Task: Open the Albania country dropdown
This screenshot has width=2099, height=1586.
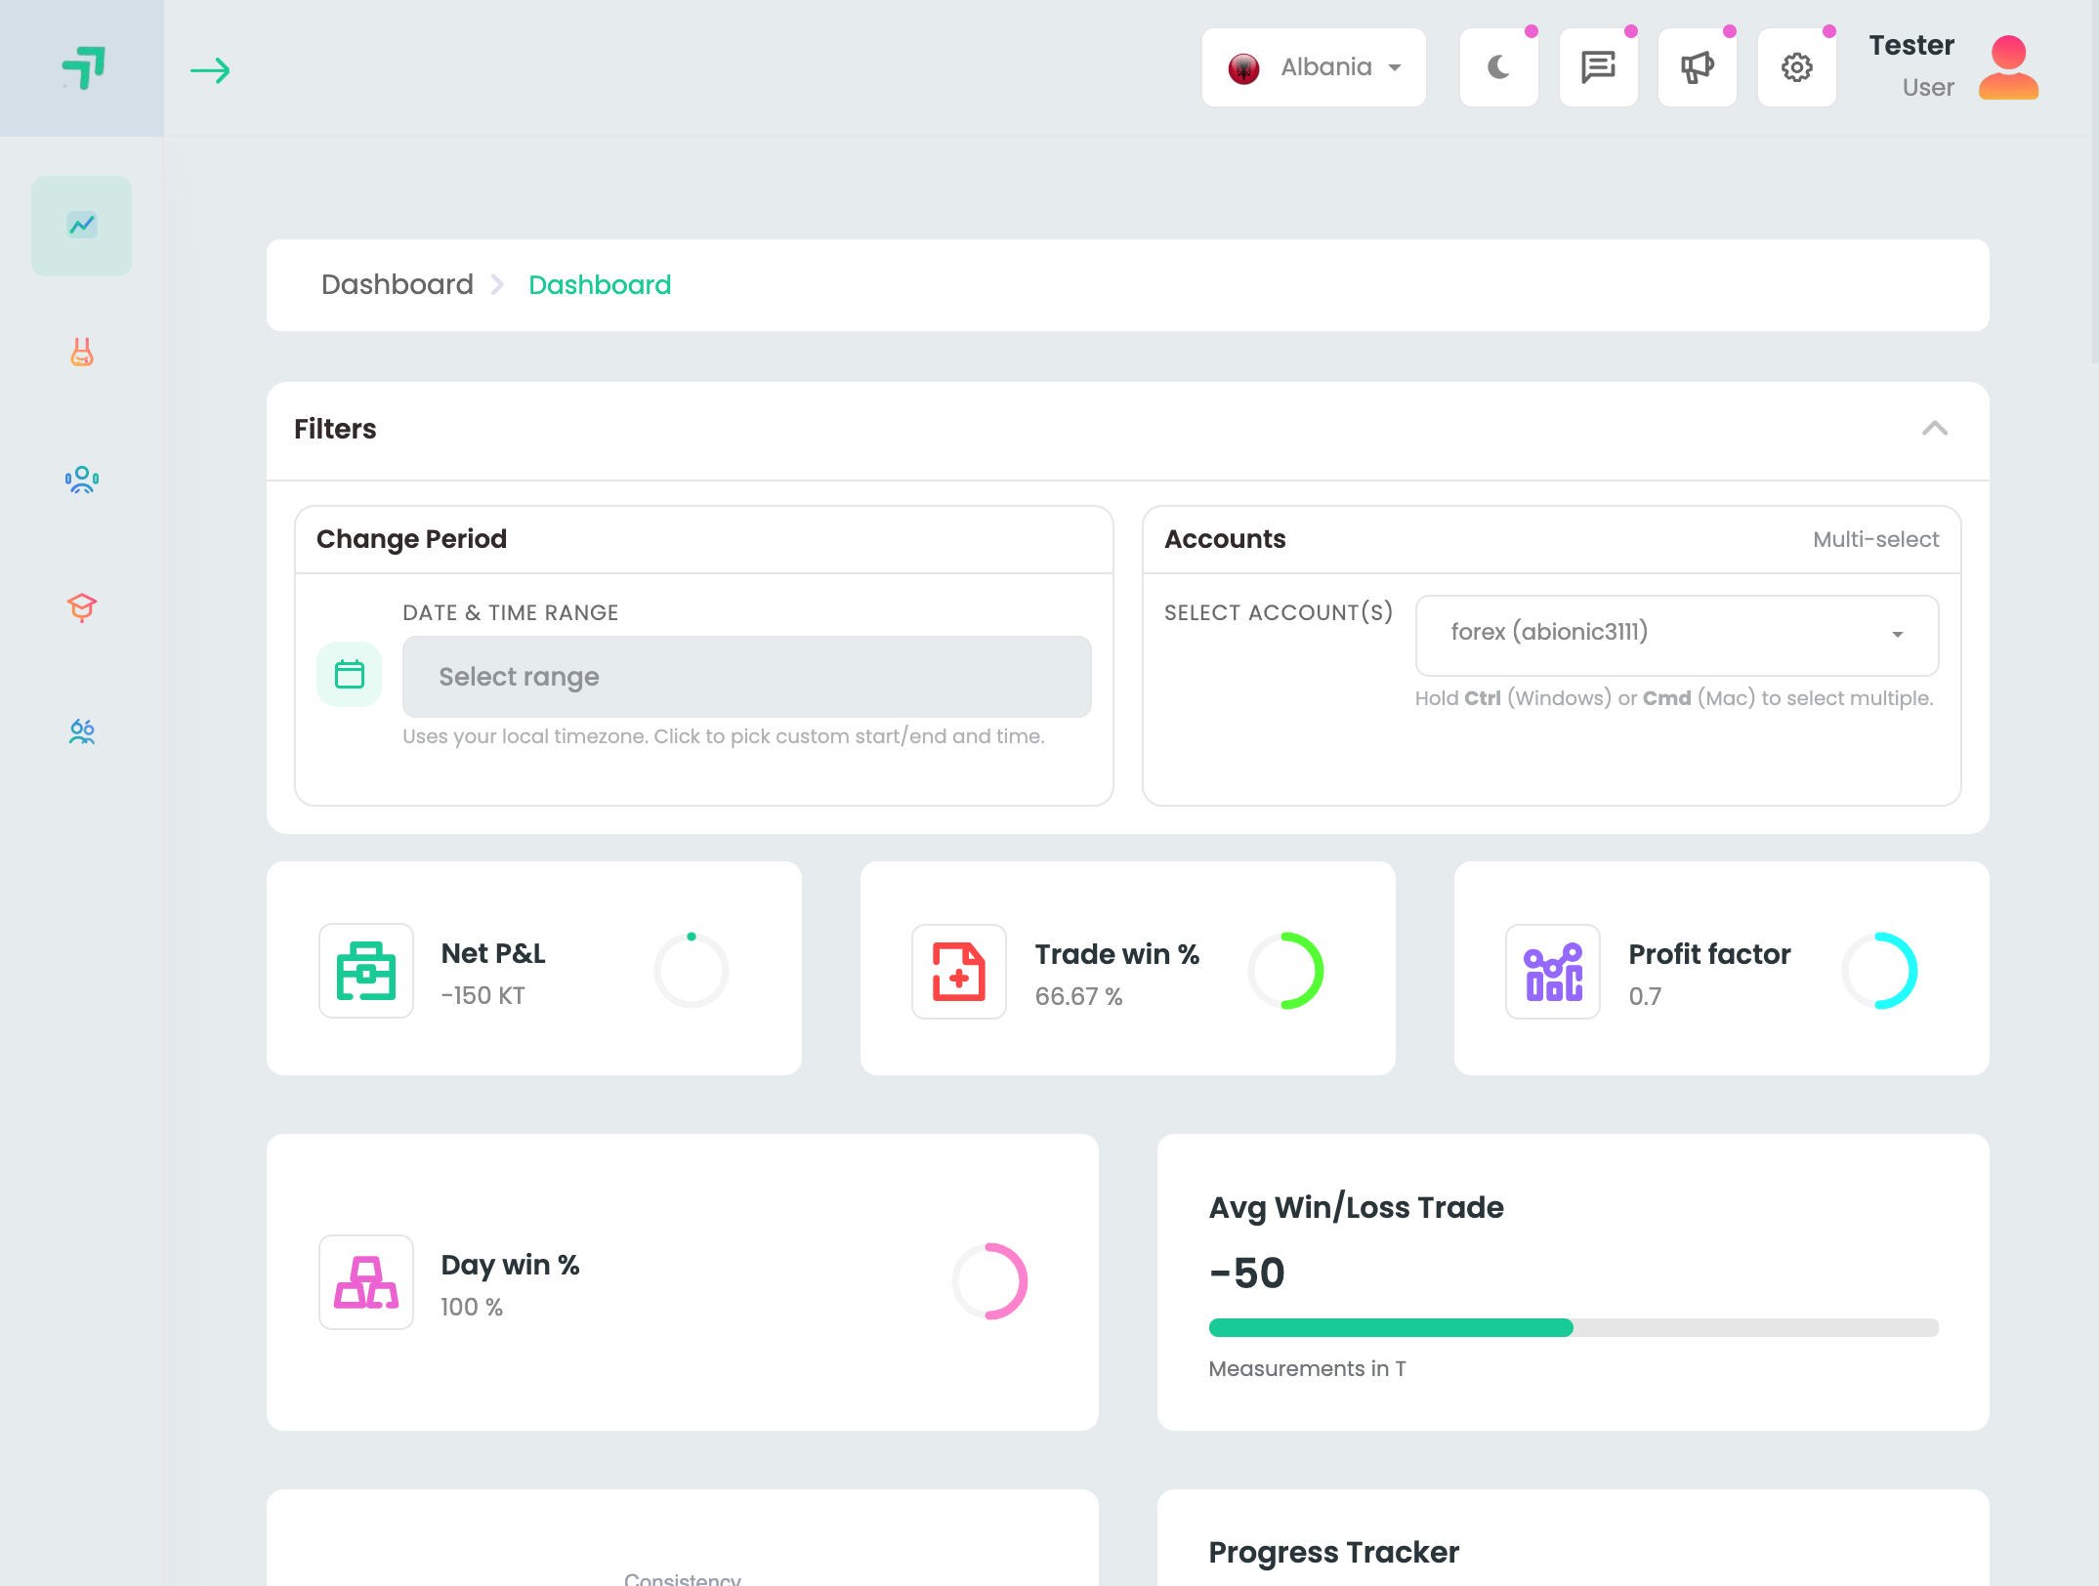Action: click(x=1314, y=67)
